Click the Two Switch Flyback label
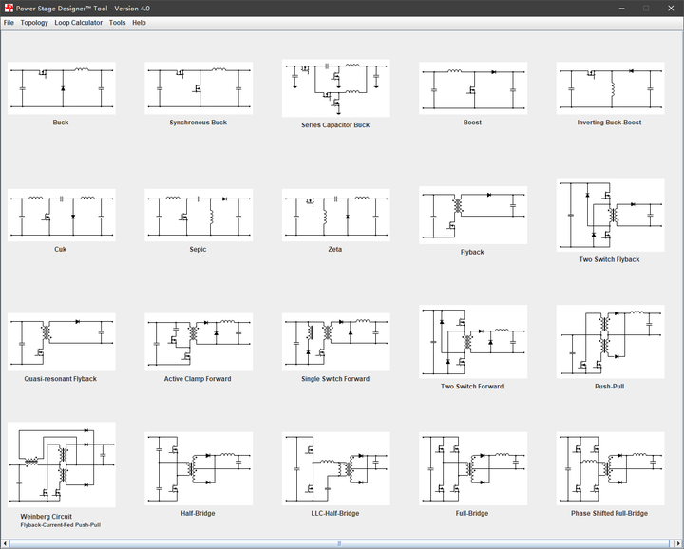The width and height of the screenshot is (684, 549). (609, 259)
